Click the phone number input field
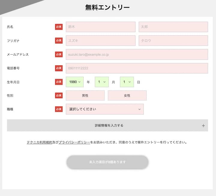The image size is (216, 196). point(137,68)
